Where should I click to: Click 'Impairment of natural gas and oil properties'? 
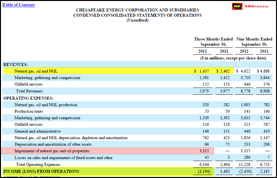pyautogui.click(x=52, y=151)
